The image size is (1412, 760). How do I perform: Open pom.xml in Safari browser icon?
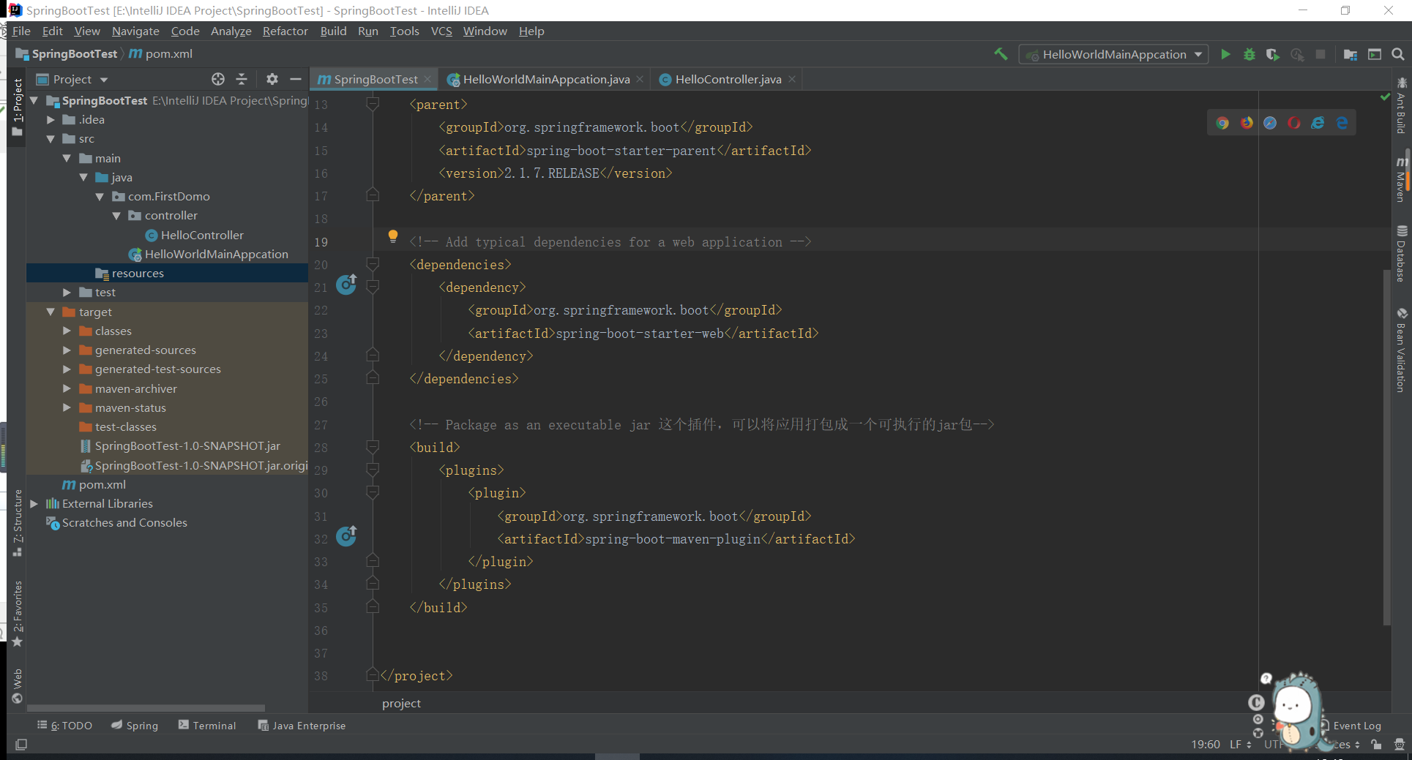pos(1270,123)
